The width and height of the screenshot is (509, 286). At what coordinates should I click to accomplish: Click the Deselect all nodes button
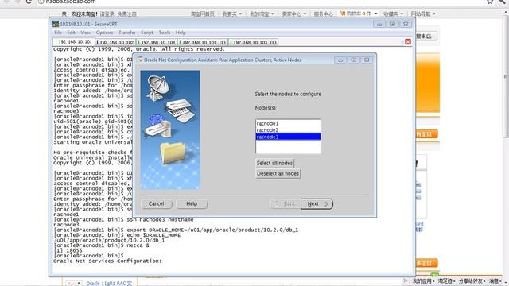point(278,173)
